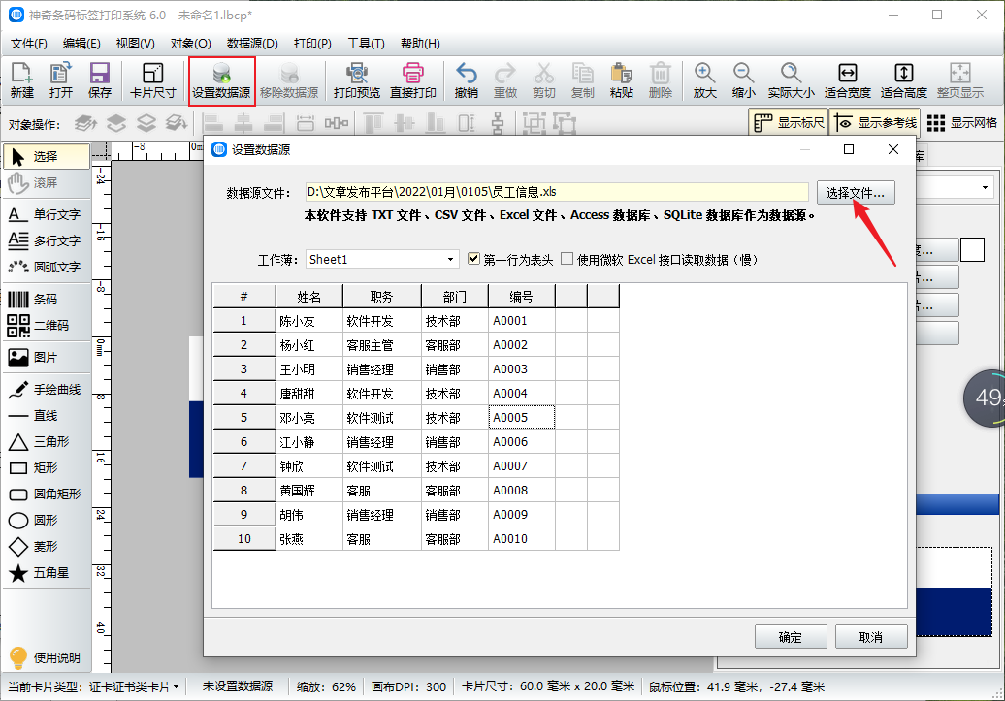Click the 确定 button
This screenshot has height=701, width=1005.
(x=790, y=637)
